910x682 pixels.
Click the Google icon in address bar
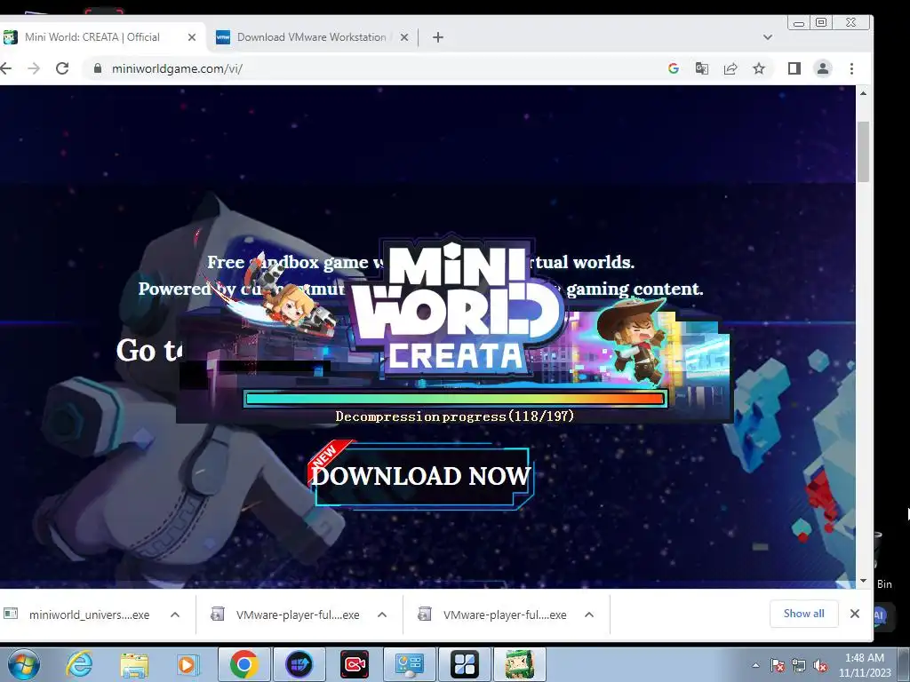click(x=674, y=68)
